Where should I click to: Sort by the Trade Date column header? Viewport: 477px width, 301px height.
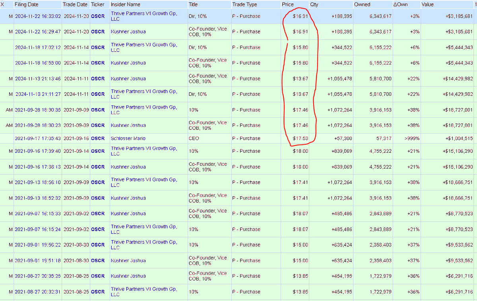pos(75,5)
